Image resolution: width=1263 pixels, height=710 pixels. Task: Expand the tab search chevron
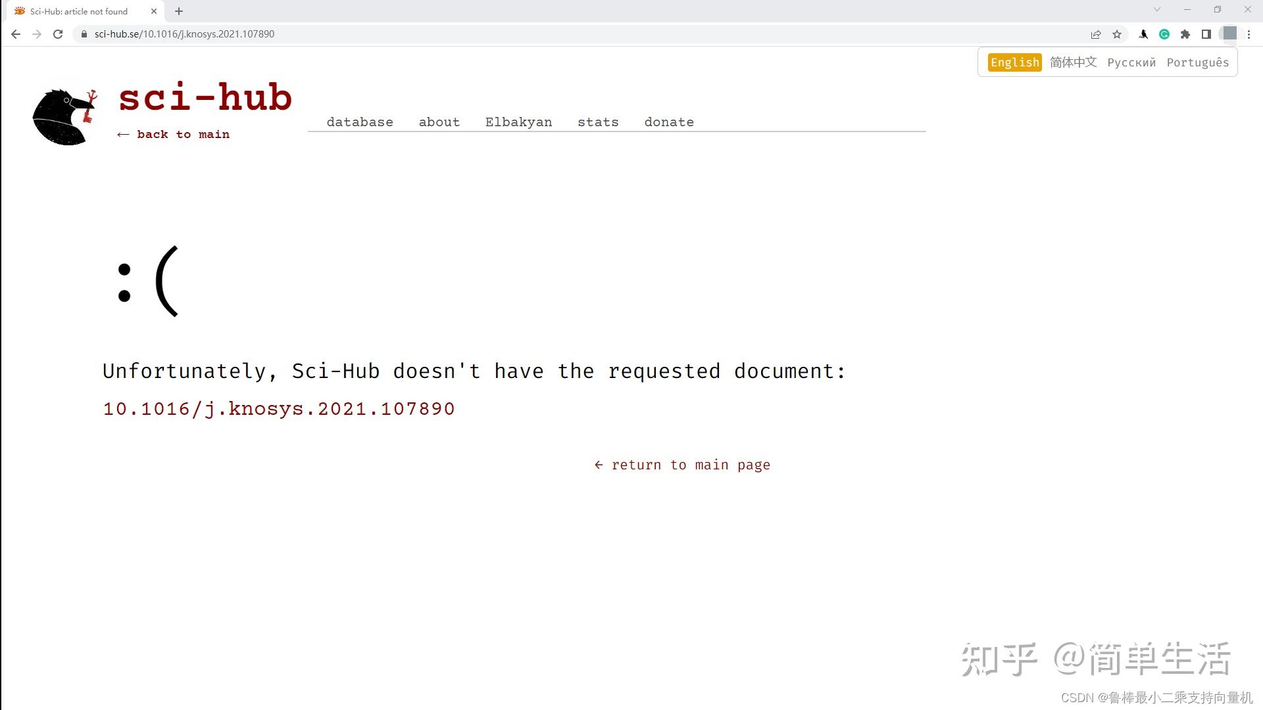1157,10
